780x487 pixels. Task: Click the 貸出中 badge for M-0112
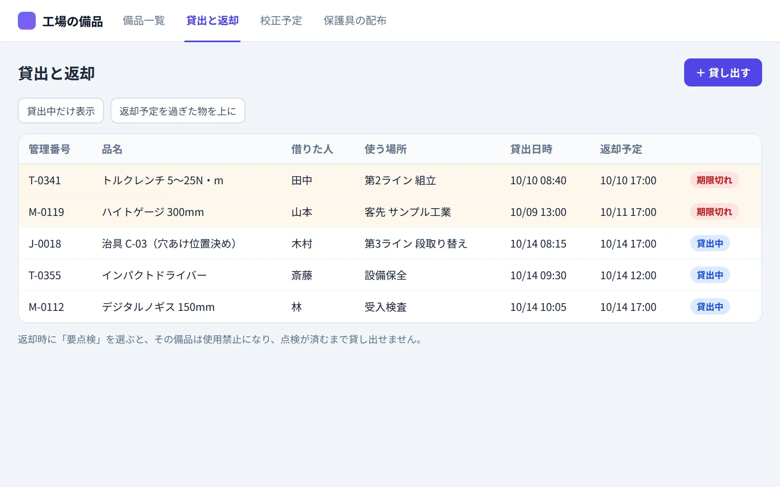pyautogui.click(x=710, y=307)
